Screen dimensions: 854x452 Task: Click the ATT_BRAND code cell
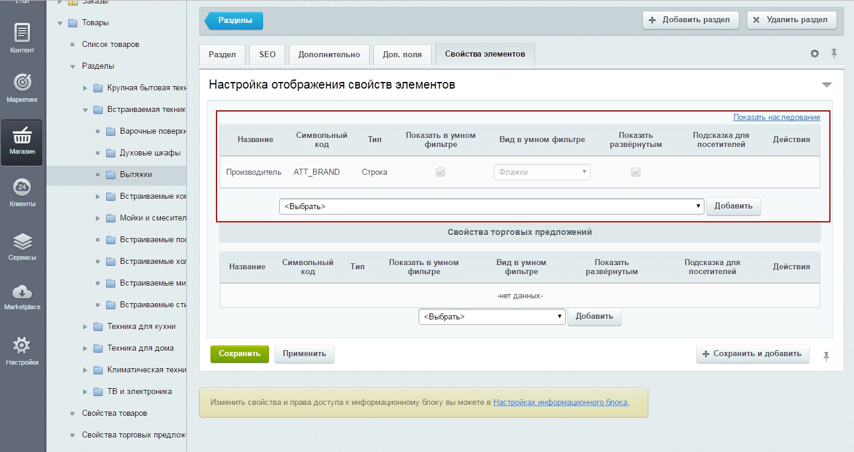[x=317, y=172]
